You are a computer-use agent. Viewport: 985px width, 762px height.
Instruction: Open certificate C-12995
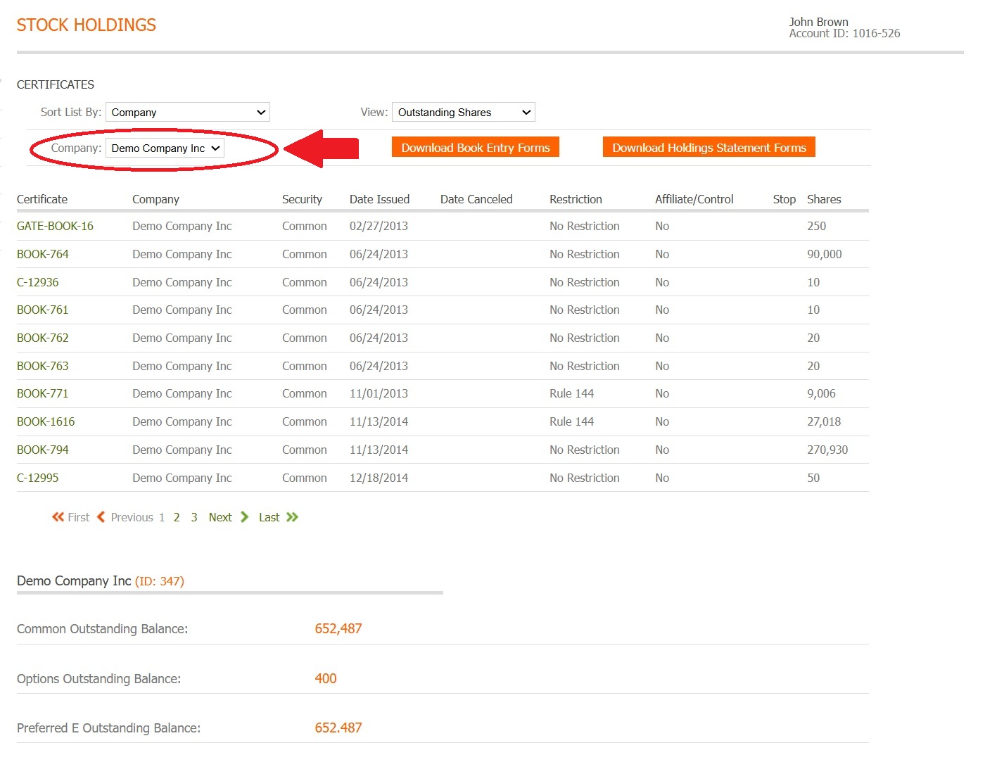(38, 478)
